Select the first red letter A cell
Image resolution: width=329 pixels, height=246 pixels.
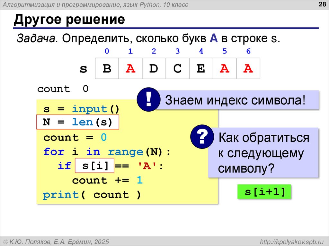(x=130, y=68)
